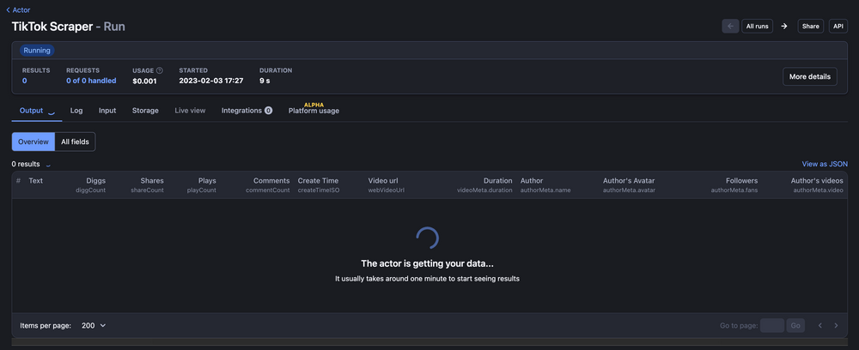Click the usage help question mark icon
859x350 pixels.
[159, 70]
